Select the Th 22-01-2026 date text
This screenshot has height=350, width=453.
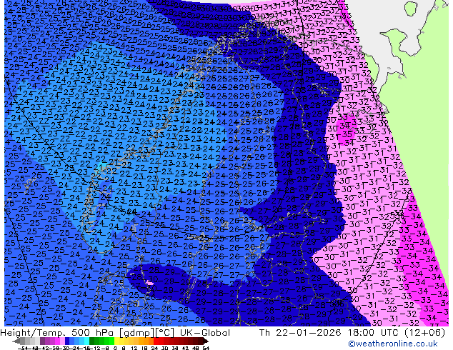tap(300, 333)
